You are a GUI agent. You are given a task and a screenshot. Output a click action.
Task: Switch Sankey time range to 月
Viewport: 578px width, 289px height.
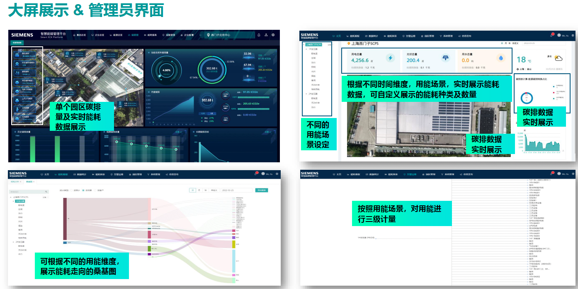pos(199,190)
